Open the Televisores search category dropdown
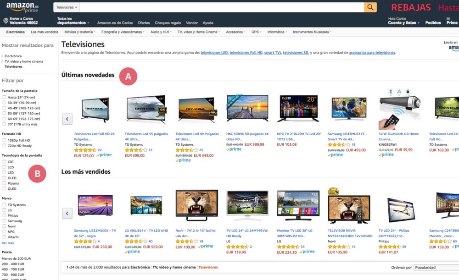The width and height of the screenshot is (459, 280). pos(67,7)
